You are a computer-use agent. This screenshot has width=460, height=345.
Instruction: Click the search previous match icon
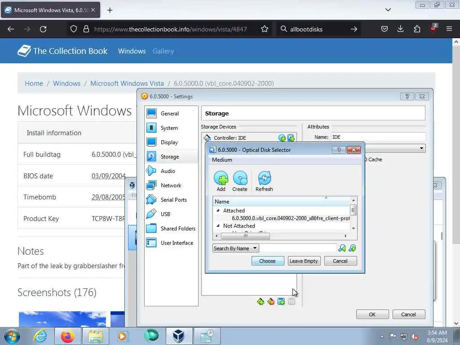pyautogui.click(x=342, y=248)
